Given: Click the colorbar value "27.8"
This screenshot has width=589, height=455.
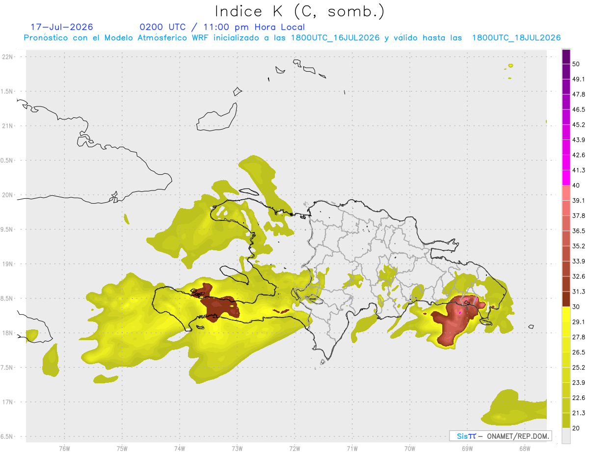Looking at the screenshot, I should [579, 337].
